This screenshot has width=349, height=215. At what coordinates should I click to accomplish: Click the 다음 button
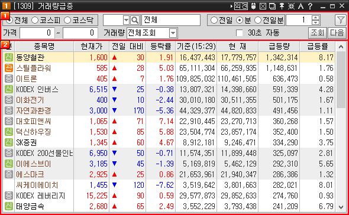(x=337, y=33)
